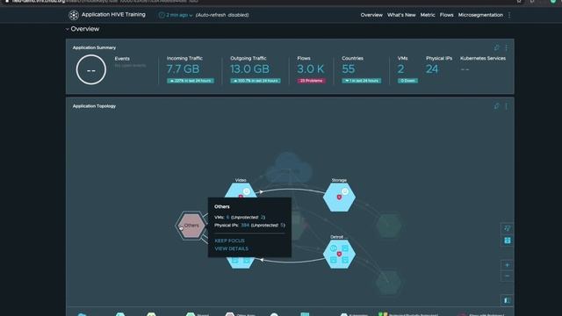Zoom out the topology with minus button
The width and height of the screenshot is (562, 316).
tap(508, 276)
